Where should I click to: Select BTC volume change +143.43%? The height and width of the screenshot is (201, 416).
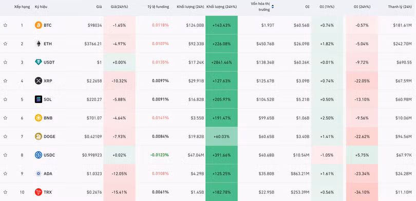pos(221,26)
